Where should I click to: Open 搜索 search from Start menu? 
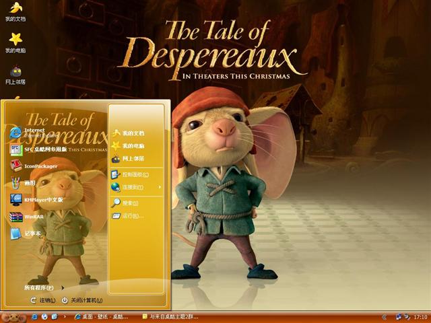[125, 203]
